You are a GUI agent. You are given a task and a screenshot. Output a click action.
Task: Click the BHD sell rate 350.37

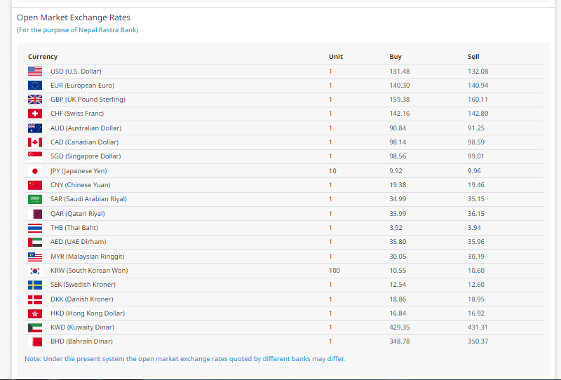point(478,341)
